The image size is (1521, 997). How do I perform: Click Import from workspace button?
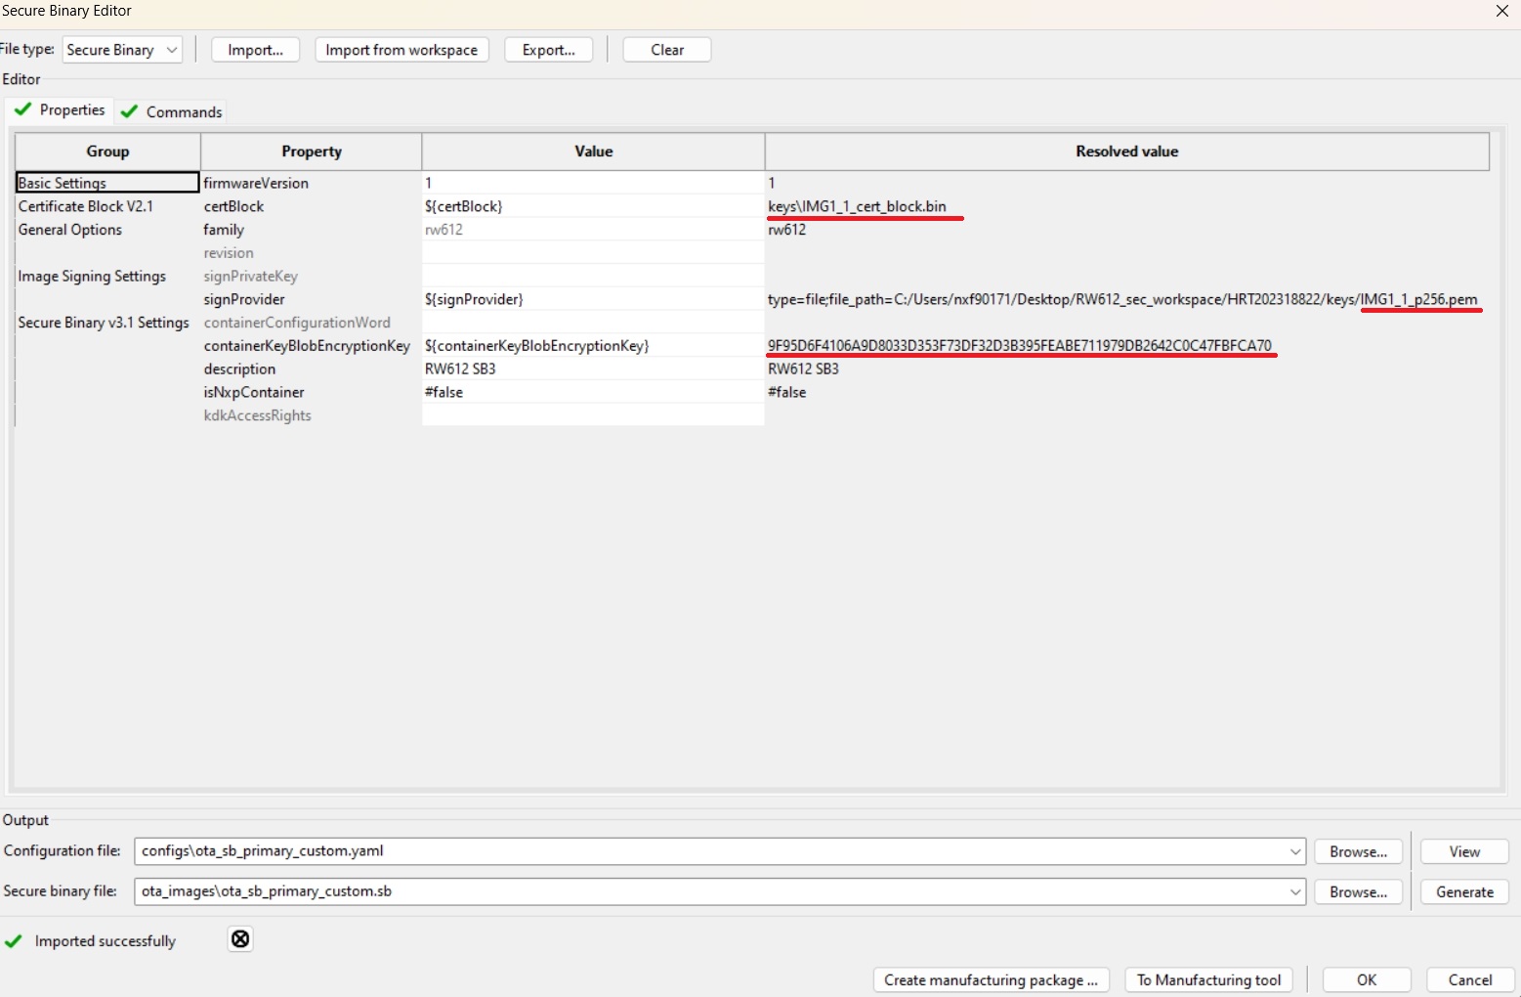[x=401, y=50]
